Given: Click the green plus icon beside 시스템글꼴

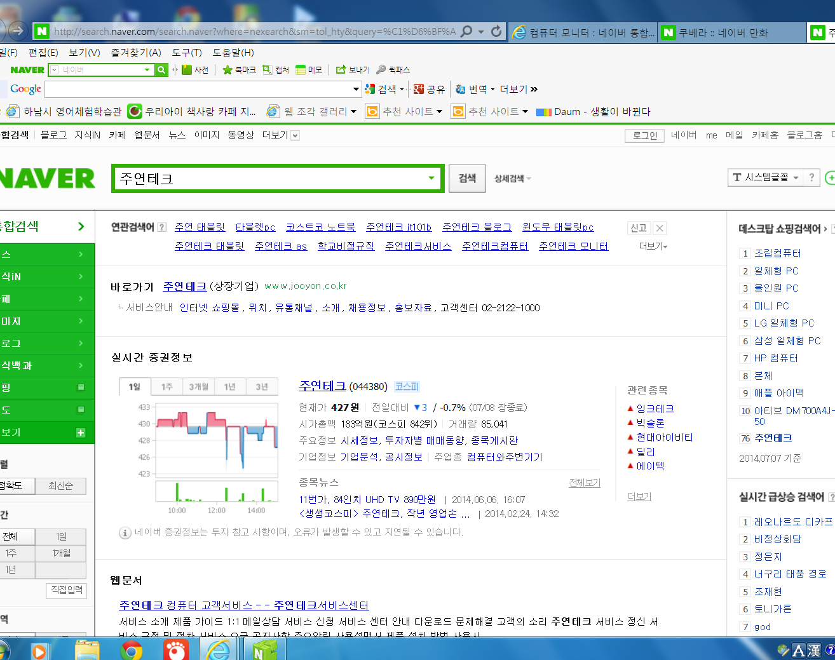Looking at the screenshot, I should [830, 178].
